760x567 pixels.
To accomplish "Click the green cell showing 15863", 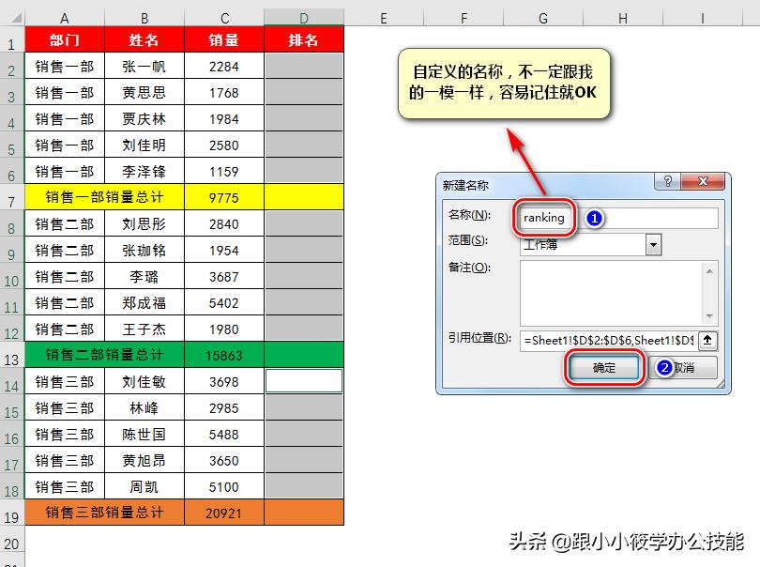I will coord(223,355).
